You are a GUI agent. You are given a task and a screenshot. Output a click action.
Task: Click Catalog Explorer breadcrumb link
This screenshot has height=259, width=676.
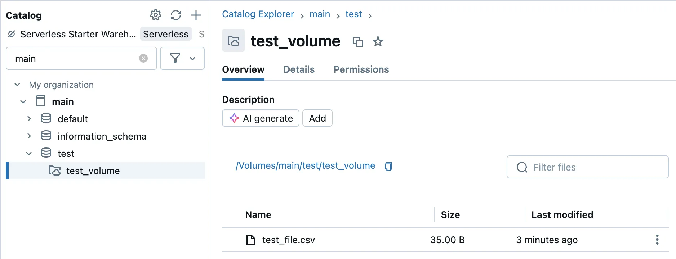[x=258, y=14]
